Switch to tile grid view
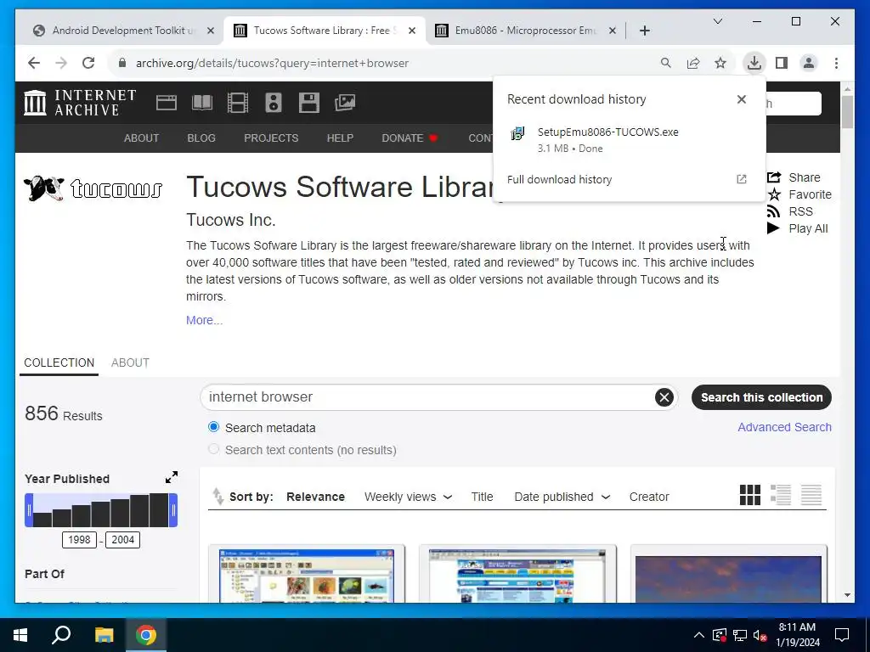 pos(750,495)
